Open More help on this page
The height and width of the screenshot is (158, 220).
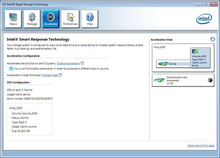pos(201,145)
